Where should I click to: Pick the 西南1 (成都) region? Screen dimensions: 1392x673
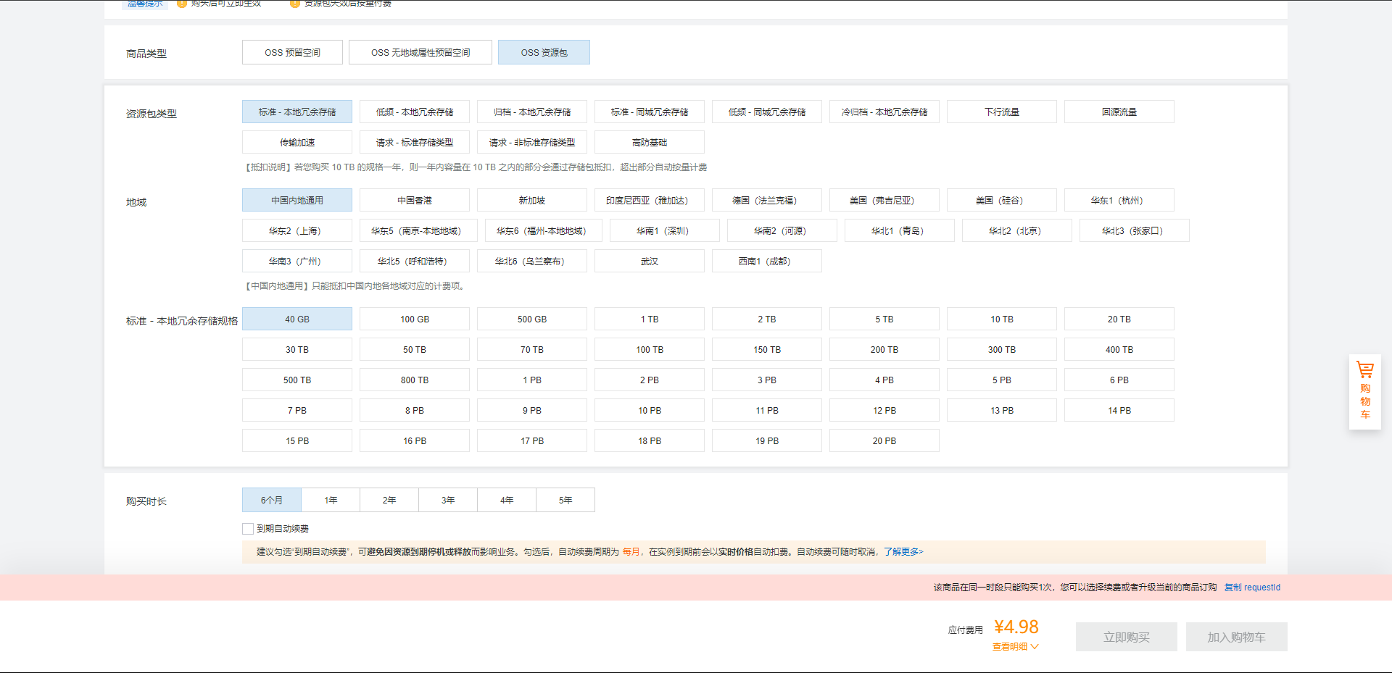click(767, 261)
